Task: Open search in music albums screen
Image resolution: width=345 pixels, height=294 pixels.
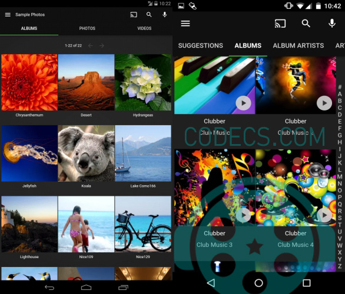Action: (306, 24)
